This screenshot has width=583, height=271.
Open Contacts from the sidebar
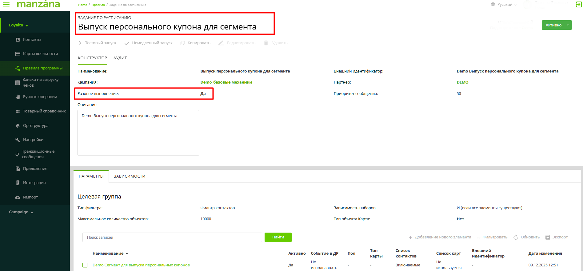(32, 40)
